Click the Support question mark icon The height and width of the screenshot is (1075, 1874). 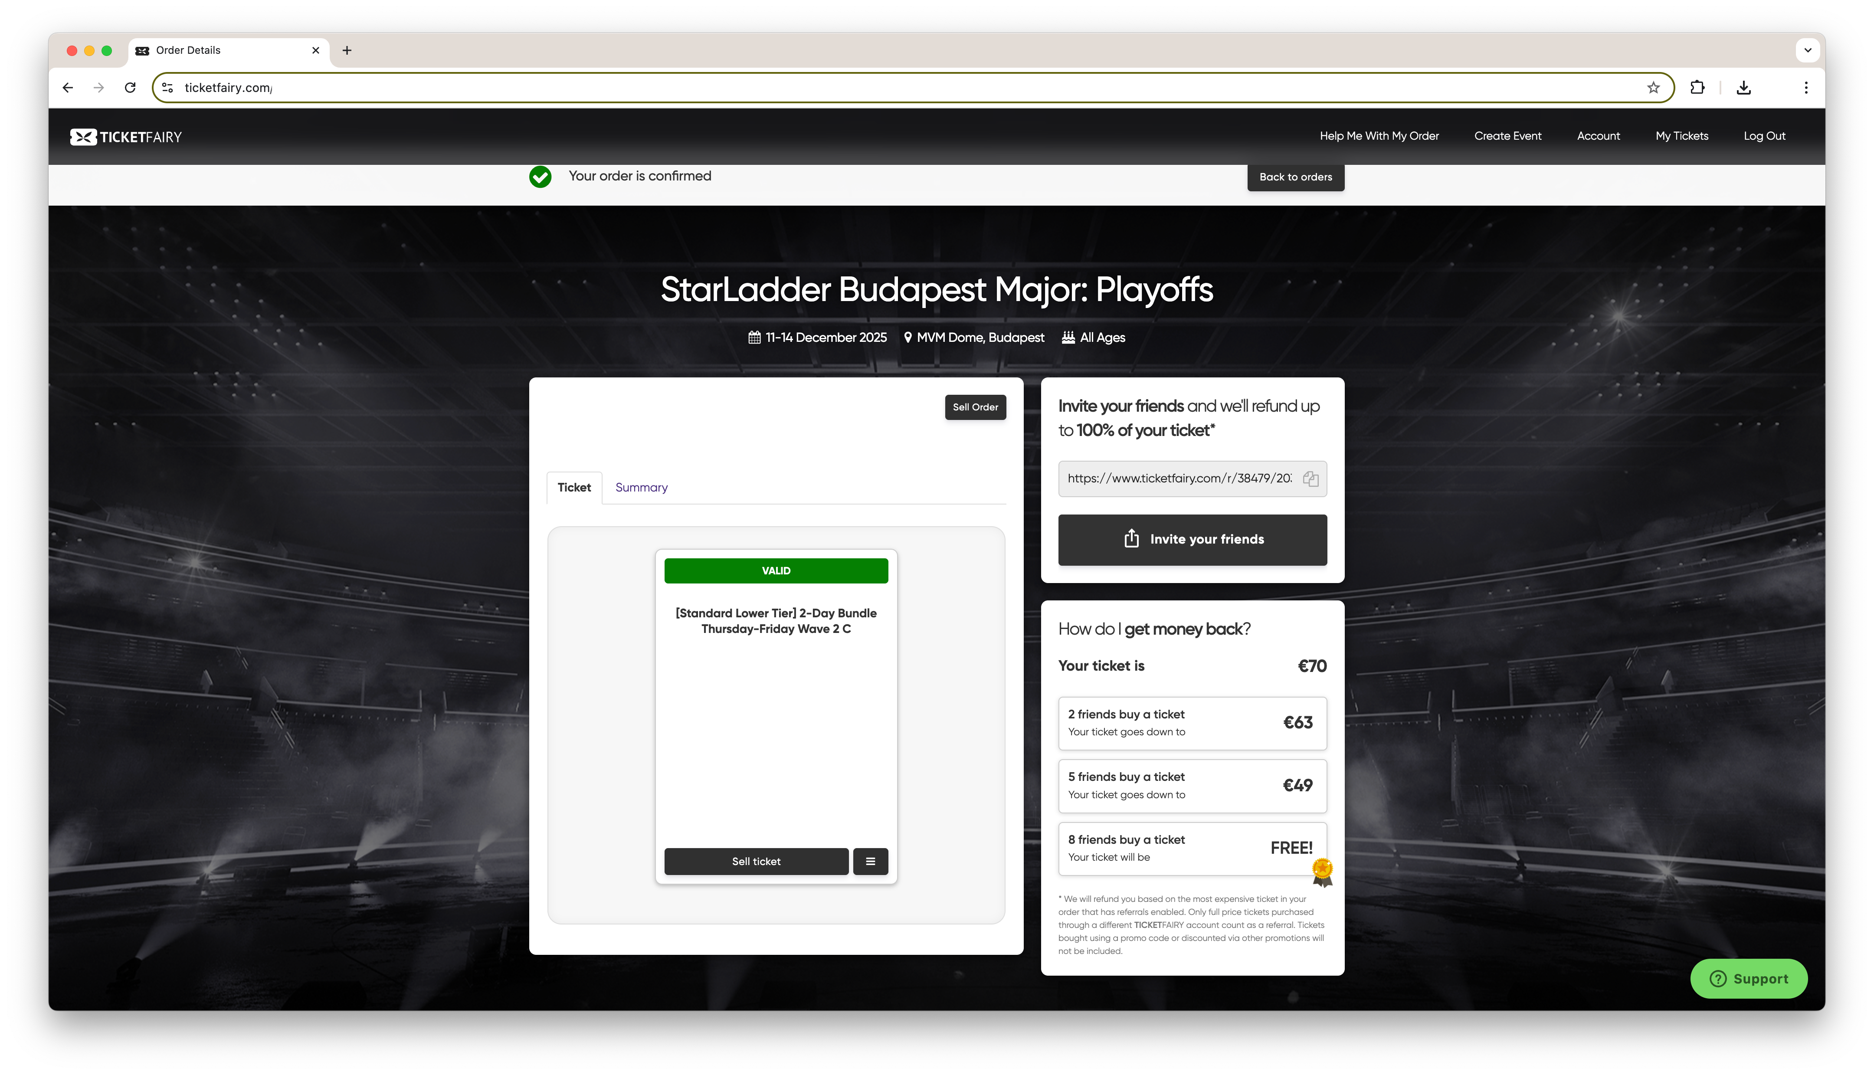coord(1717,978)
